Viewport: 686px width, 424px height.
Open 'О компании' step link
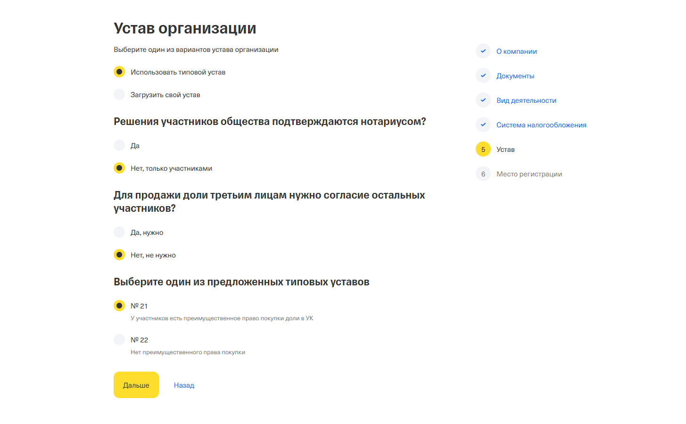point(517,51)
